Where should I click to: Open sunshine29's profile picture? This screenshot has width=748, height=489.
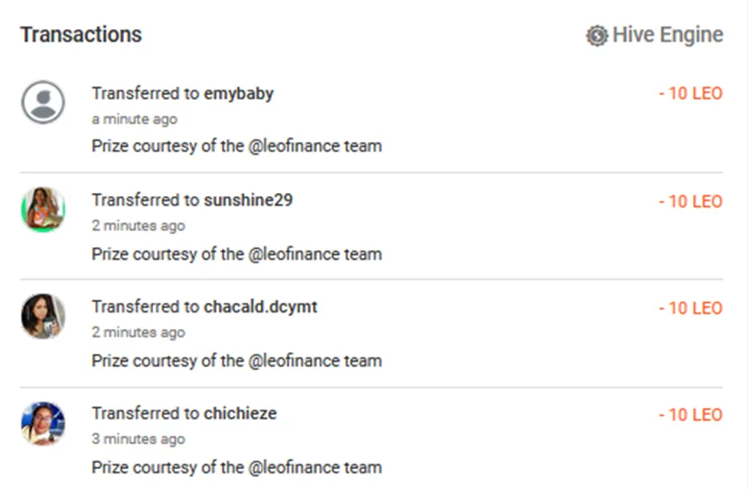43,209
